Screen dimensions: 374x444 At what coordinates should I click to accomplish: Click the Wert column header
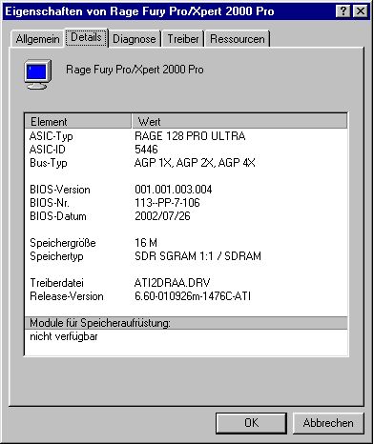(239, 121)
